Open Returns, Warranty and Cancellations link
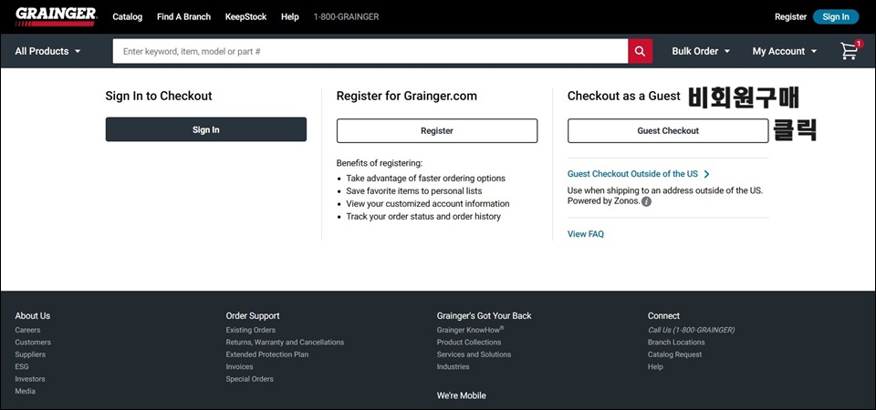The height and width of the screenshot is (410, 876). point(285,343)
